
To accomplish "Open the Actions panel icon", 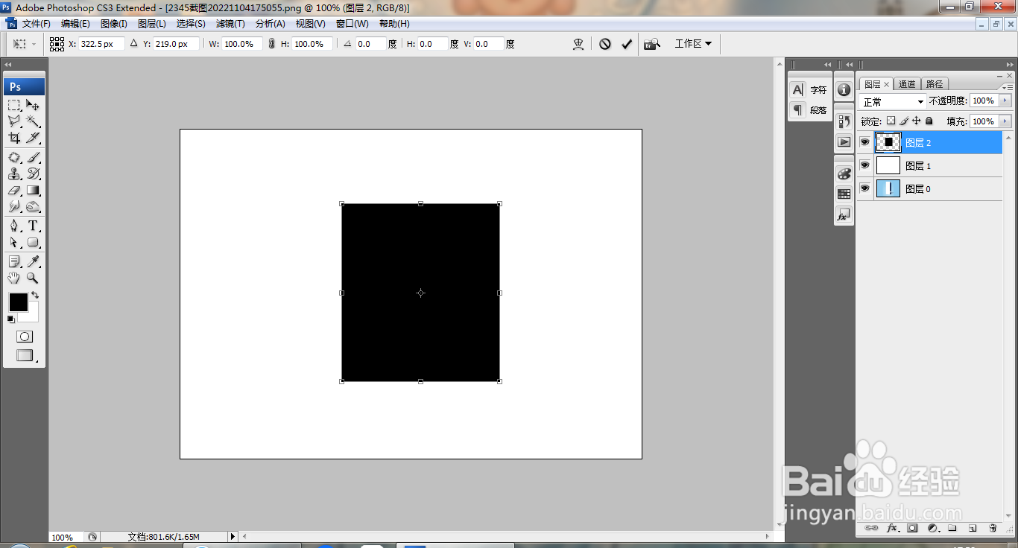I will [844, 141].
